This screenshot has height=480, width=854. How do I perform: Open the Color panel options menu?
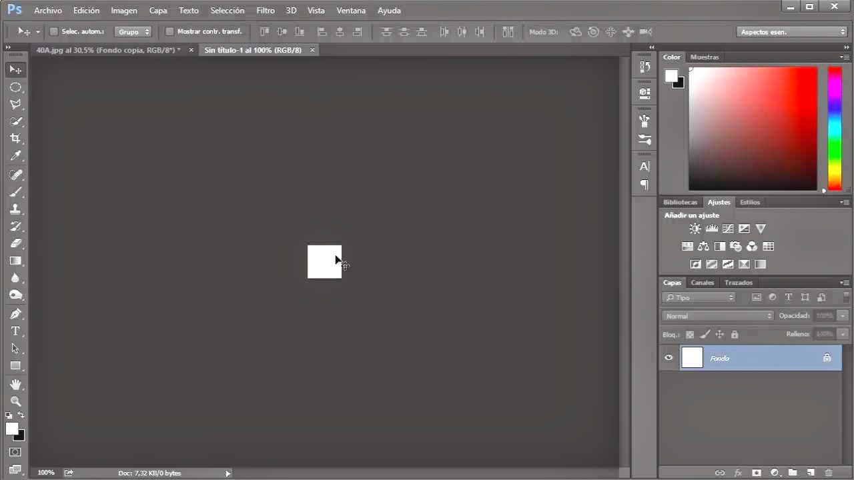tap(845, 57)
